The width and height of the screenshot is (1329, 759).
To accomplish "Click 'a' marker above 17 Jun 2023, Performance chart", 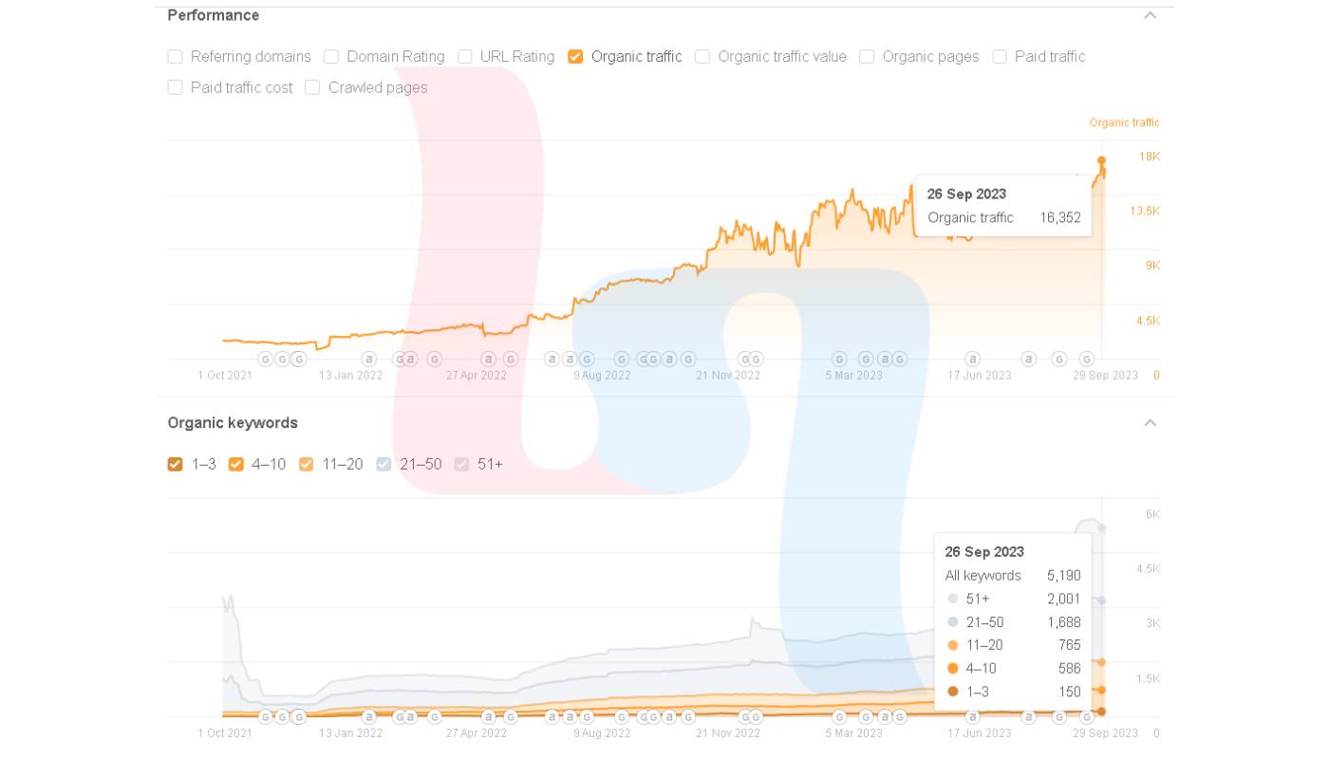I will click(x=972, y=359).
